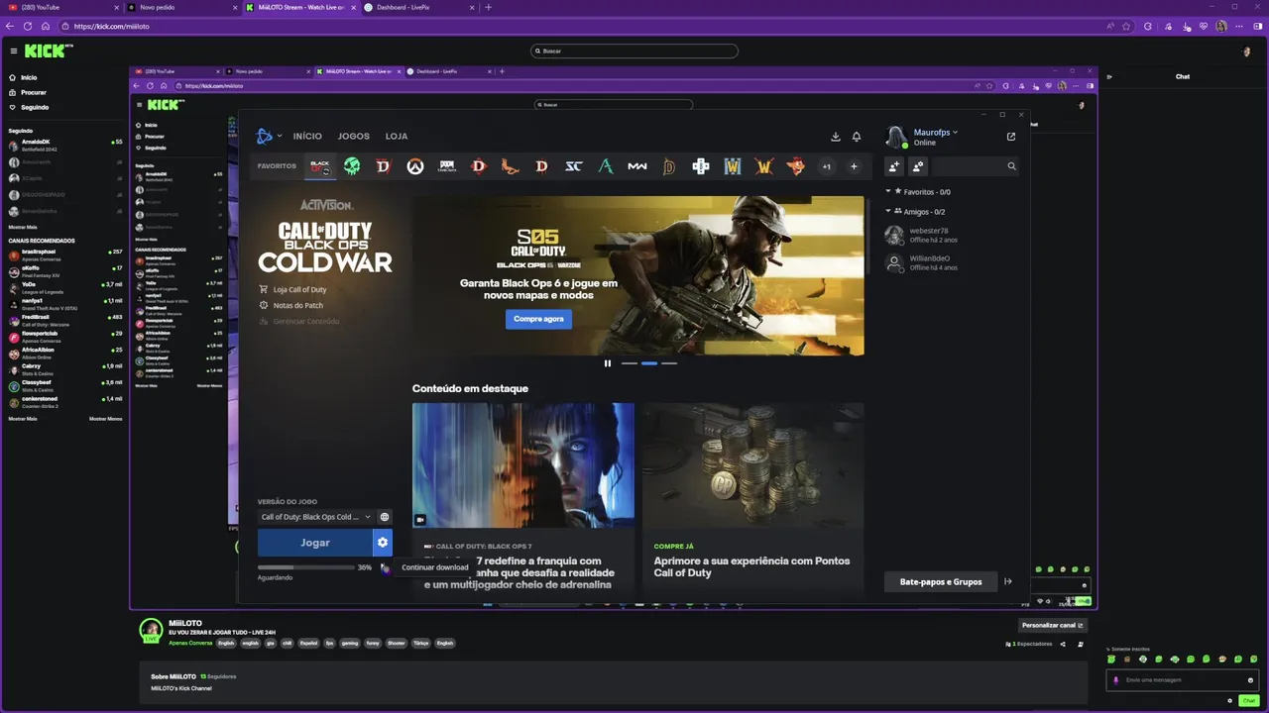
Task: Switch to the YouTube browser tab
Action: 61,7
